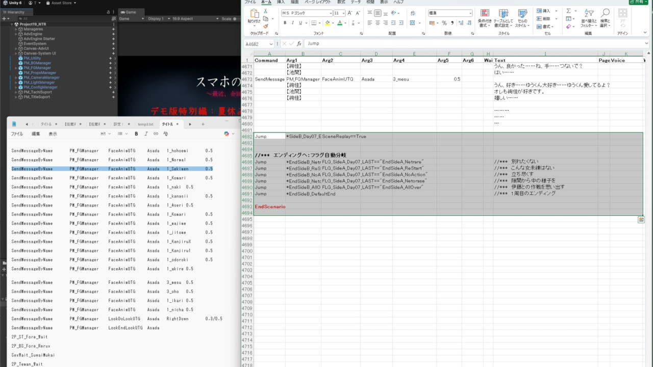Open the 16:9 Aspect dropdown

(193, 19)
